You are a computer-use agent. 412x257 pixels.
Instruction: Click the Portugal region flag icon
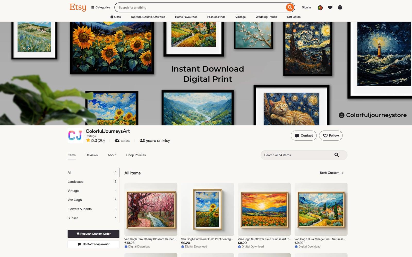coord(320,8)
